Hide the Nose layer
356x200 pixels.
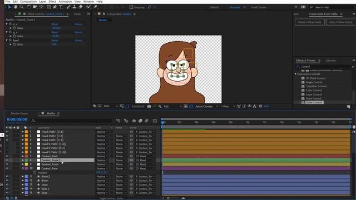click(x=7, y=184)
